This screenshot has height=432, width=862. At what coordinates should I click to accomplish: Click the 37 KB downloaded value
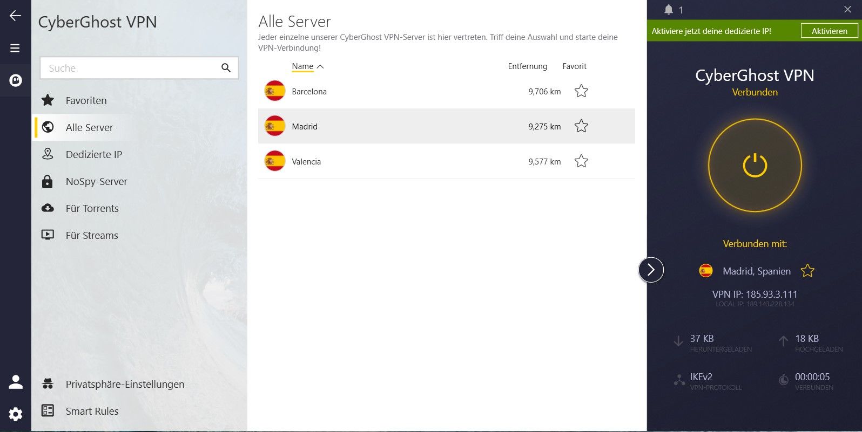pyautogui.click(x=702, y=339)
